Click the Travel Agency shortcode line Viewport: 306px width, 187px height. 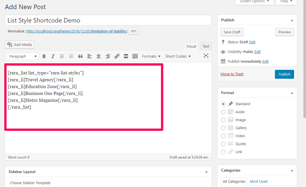tap(40, 80)
